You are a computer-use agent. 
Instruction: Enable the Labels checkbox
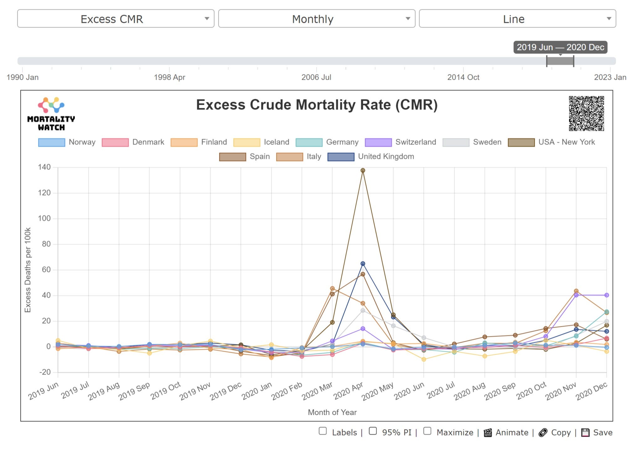coord(323,431)
